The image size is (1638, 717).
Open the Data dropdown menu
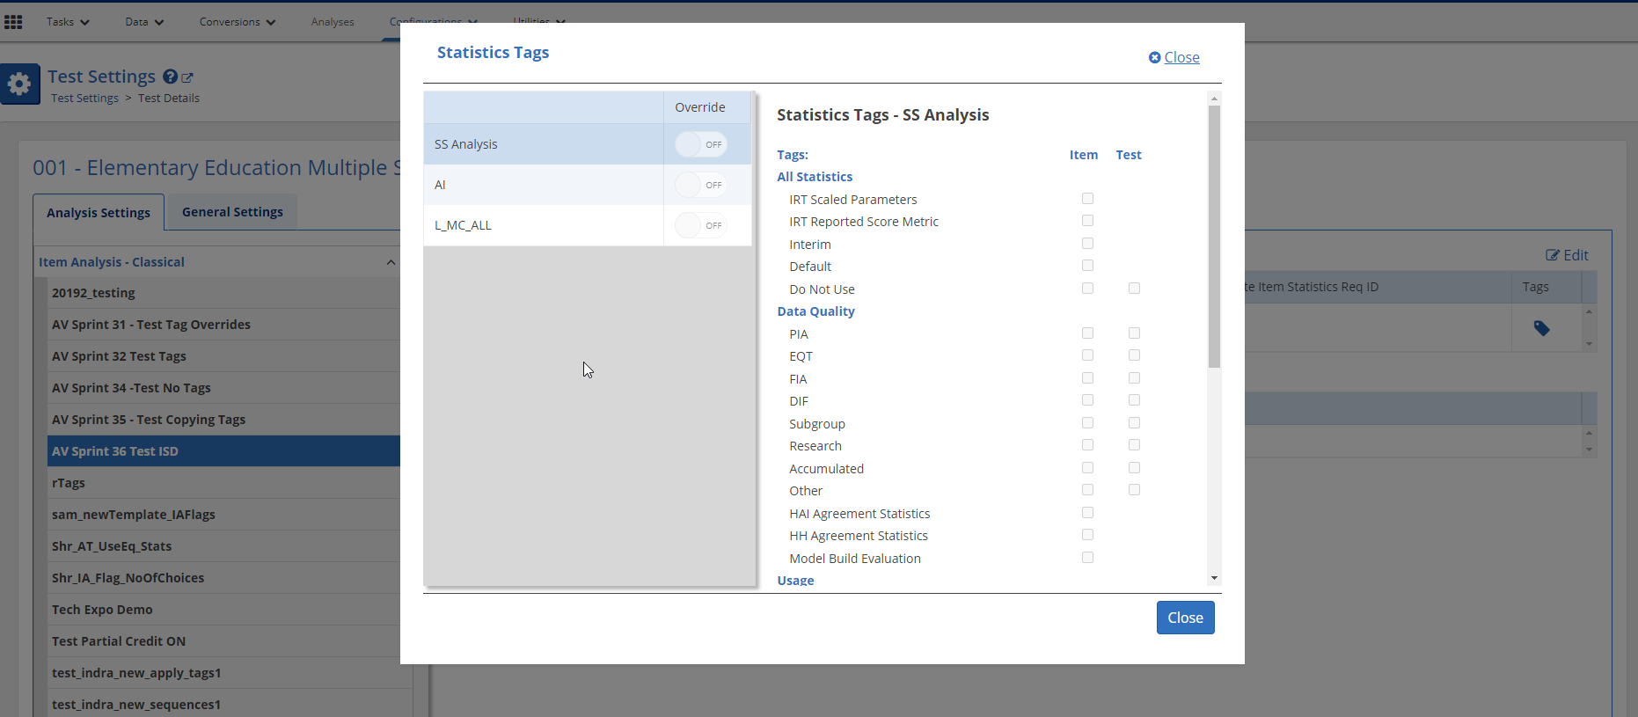pos(144,22)
